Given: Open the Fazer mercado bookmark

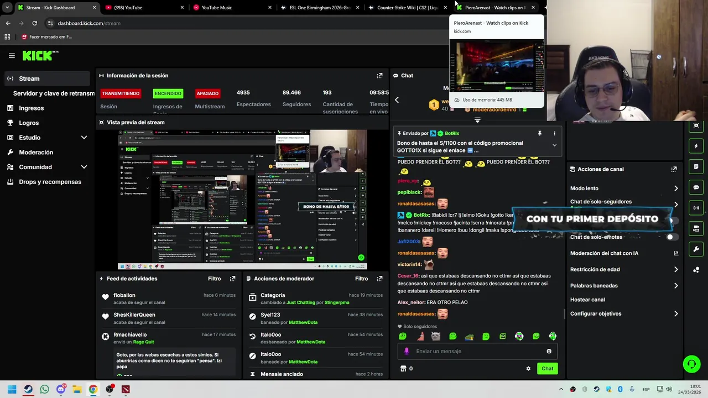Looking at the screenshot, I should (46, 37).
